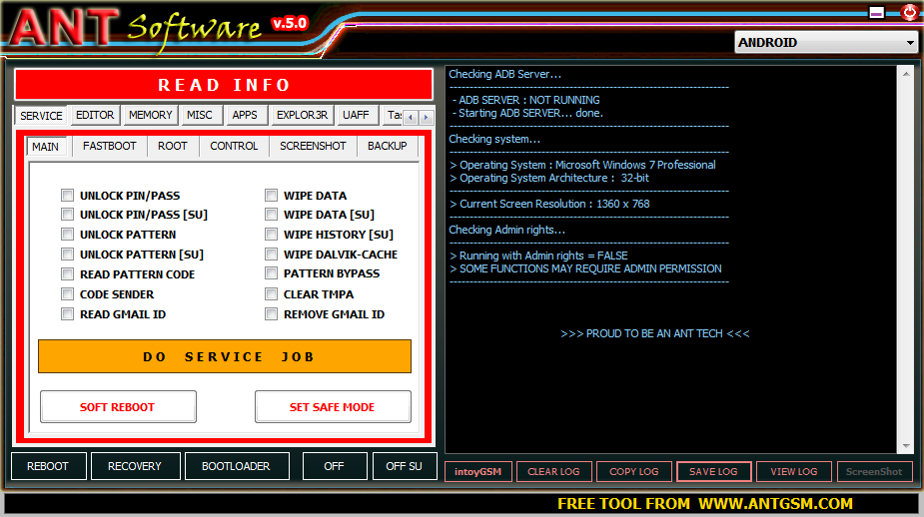The image size is (924, 517).
Task: Click the intoyGSM button
Action: pyautogui.click(x=477, y=472)
